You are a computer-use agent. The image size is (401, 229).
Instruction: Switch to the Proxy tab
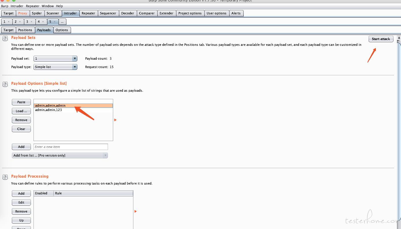(23, 13)
